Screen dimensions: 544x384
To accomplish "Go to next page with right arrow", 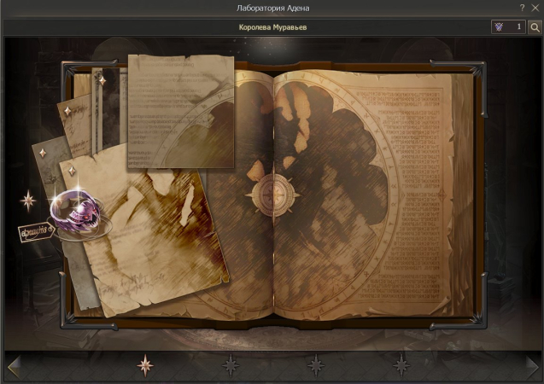I will (x=532, y=367).
